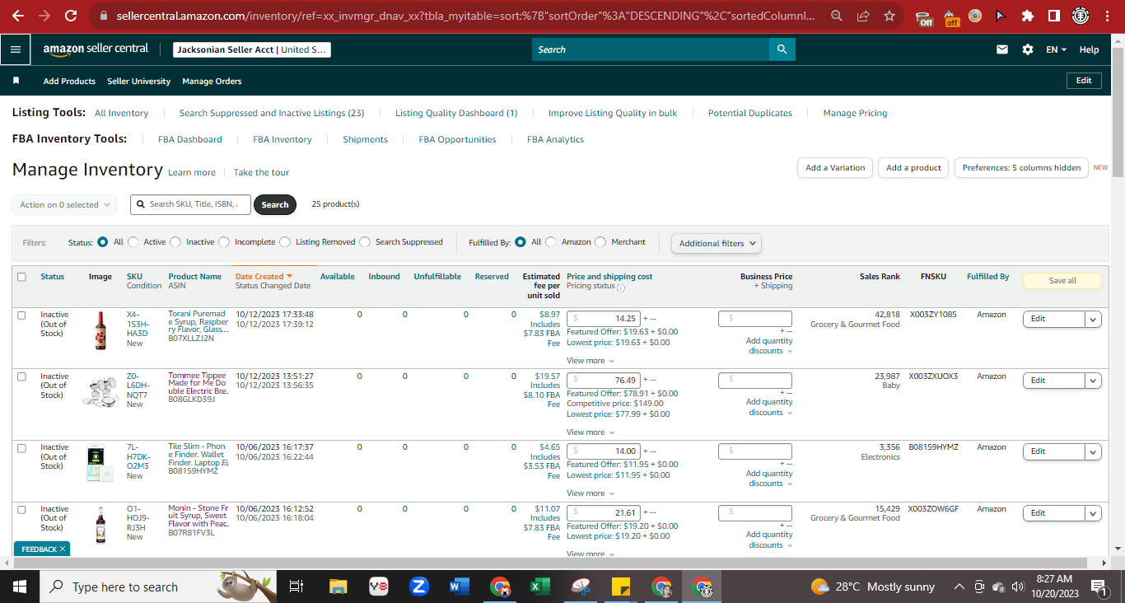Open the Listing Quality Dashboard

pos(456,113)
